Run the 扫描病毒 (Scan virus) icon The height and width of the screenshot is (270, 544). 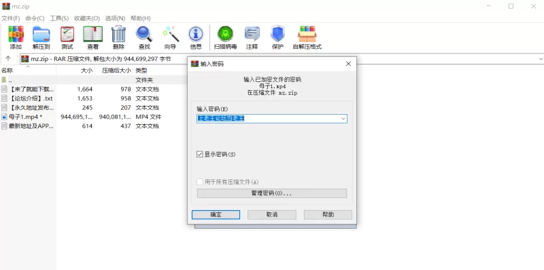(225, 35)
